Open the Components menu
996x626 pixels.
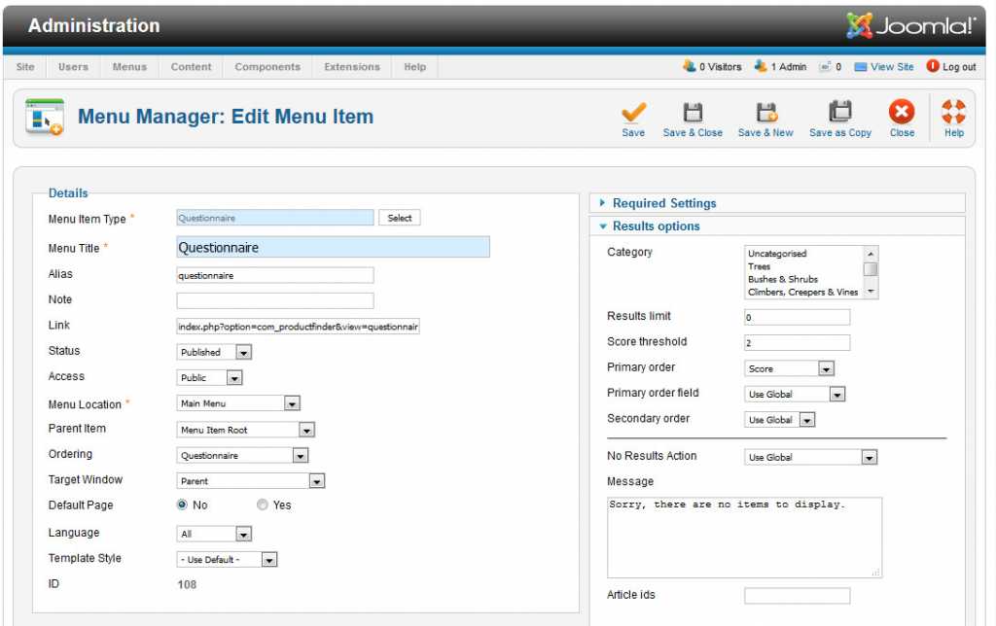pos(267,67)
